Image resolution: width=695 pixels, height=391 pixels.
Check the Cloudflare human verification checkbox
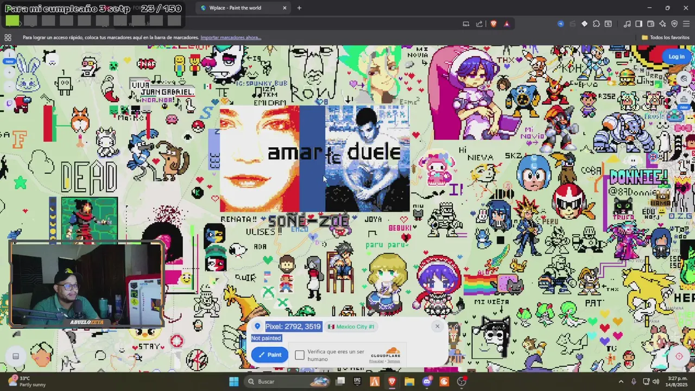click(x=300, y=355)
